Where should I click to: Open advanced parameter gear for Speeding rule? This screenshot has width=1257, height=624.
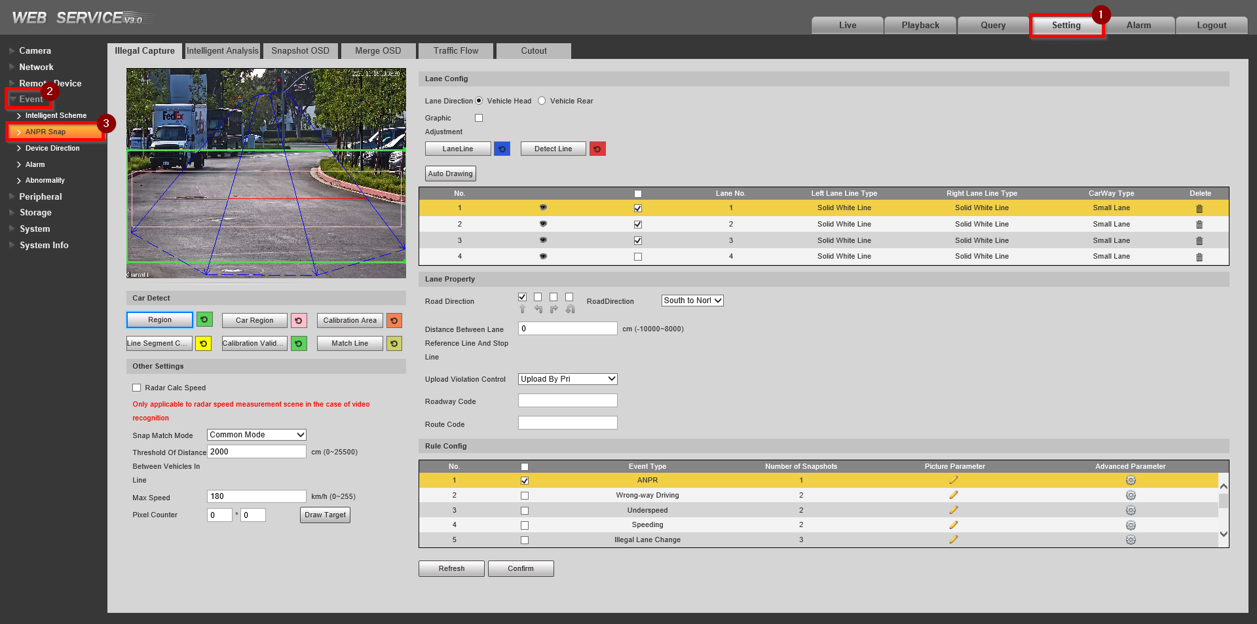(x=1131, y=525)
